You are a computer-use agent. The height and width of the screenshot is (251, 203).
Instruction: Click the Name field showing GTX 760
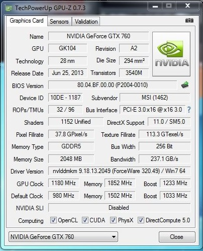[x=98, y=36]
